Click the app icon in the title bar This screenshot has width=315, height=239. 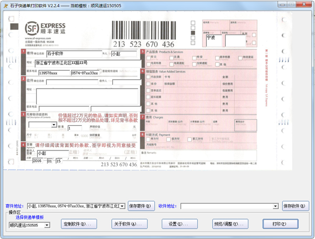[5, 4]
